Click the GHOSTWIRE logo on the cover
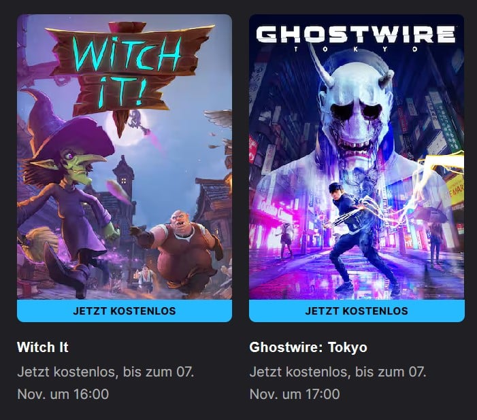 coord(356,35)
